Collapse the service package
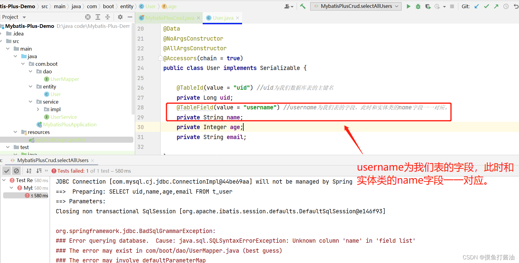Viewport: 519px width, 263px height. [x=30, y=102]
